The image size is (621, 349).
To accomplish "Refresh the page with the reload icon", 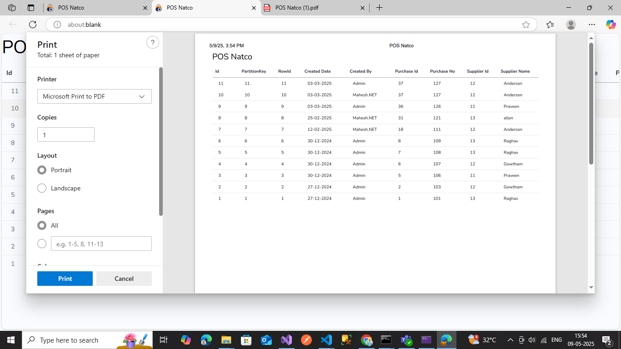I will click(x=32, y=25).
